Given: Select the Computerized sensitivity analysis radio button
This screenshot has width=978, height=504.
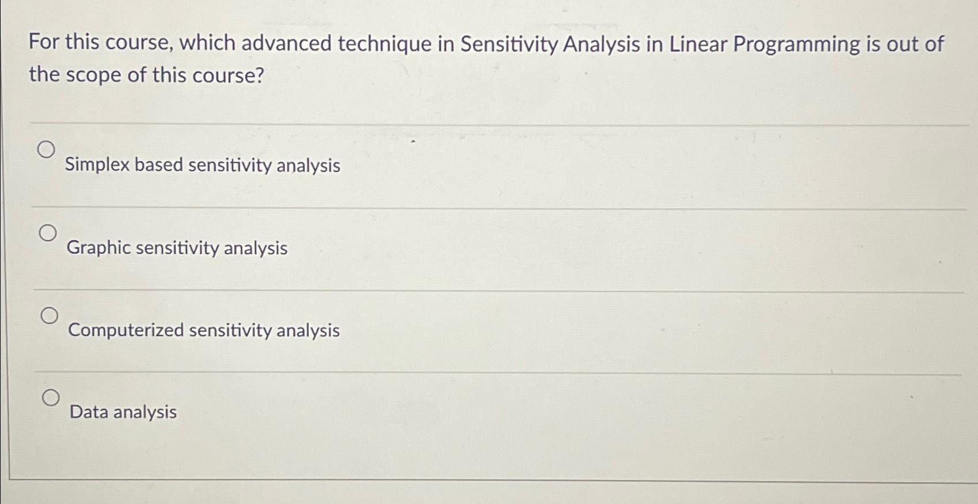Looking at the screenshot, I should coord(51,315).
